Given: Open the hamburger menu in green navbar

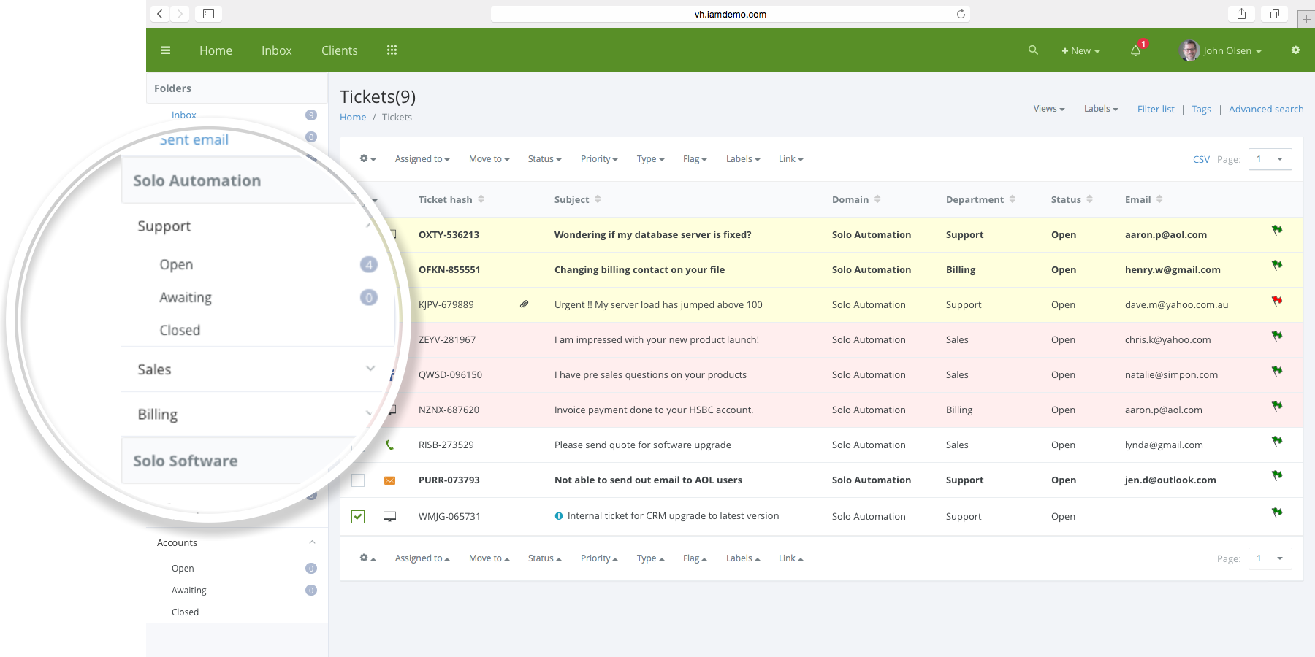Looking at the screenshot, I should click(x=165, y=50).
